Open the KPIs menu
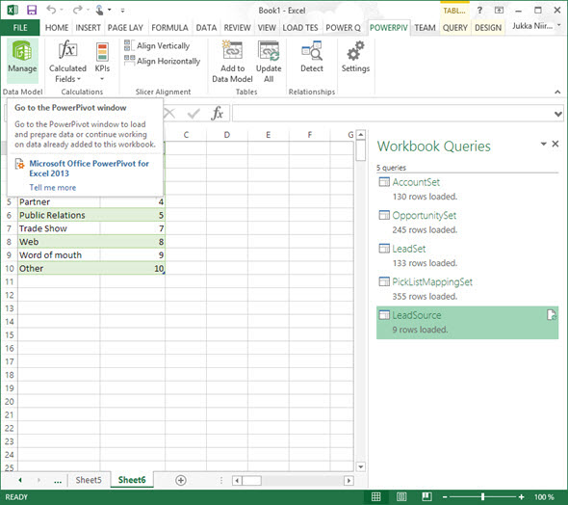Image resolution: width=568 pixels, height=505 pixels. tap(102, 62)
